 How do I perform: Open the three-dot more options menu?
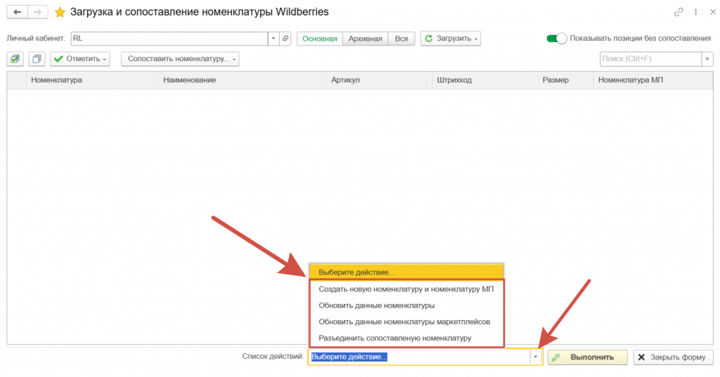[694, 12]
